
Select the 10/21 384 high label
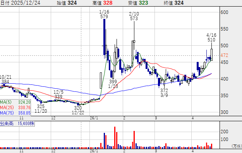click(x=5, y=79)
